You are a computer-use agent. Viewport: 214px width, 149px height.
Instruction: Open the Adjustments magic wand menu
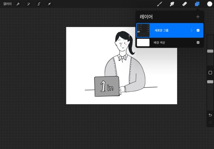pyautogui.click(x=29, y=4)
